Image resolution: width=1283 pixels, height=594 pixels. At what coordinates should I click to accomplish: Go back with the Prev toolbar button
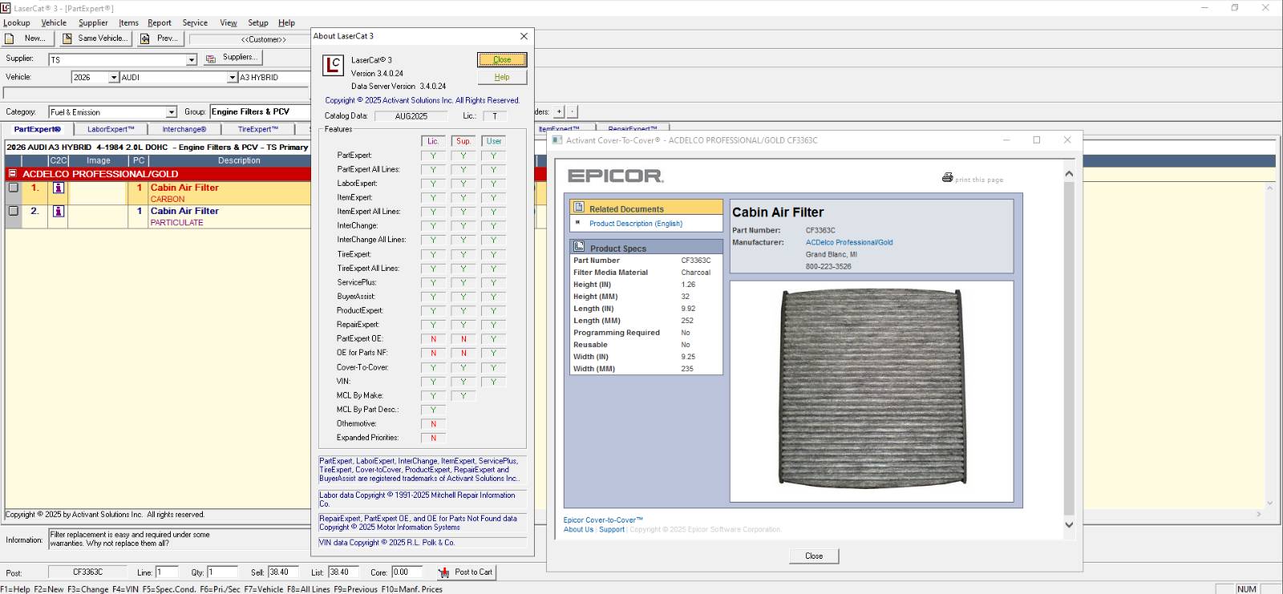pos(159,38)
